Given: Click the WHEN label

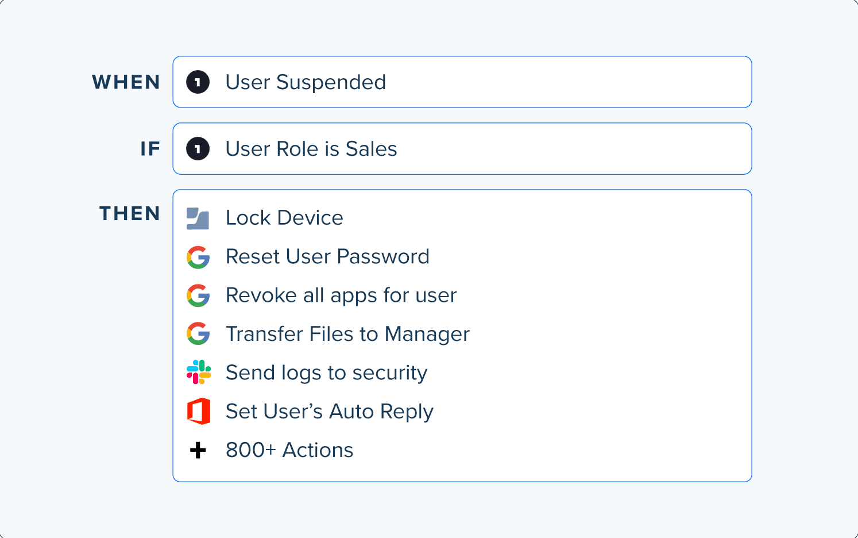Looking at the screenshot, I should click(x=126, y=82).
